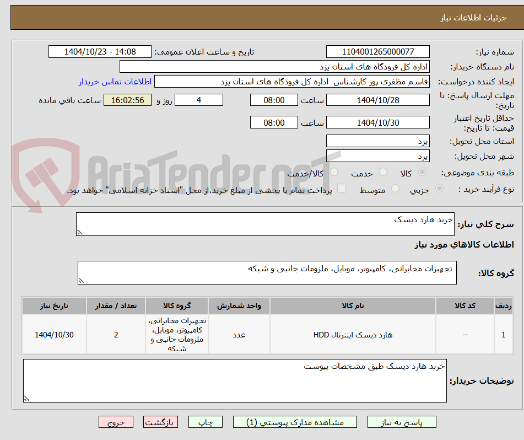Click the استان محل تحویل field
This screenshot has width=524, height=440.
click(377, 141)
